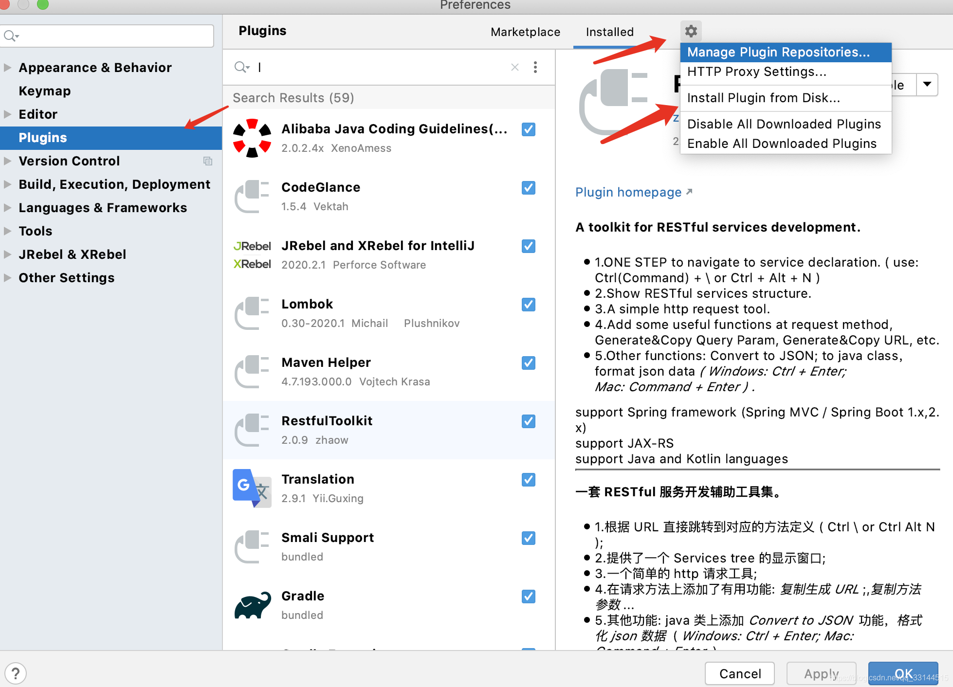Select the Smali Support plugin name

point(328,538)
